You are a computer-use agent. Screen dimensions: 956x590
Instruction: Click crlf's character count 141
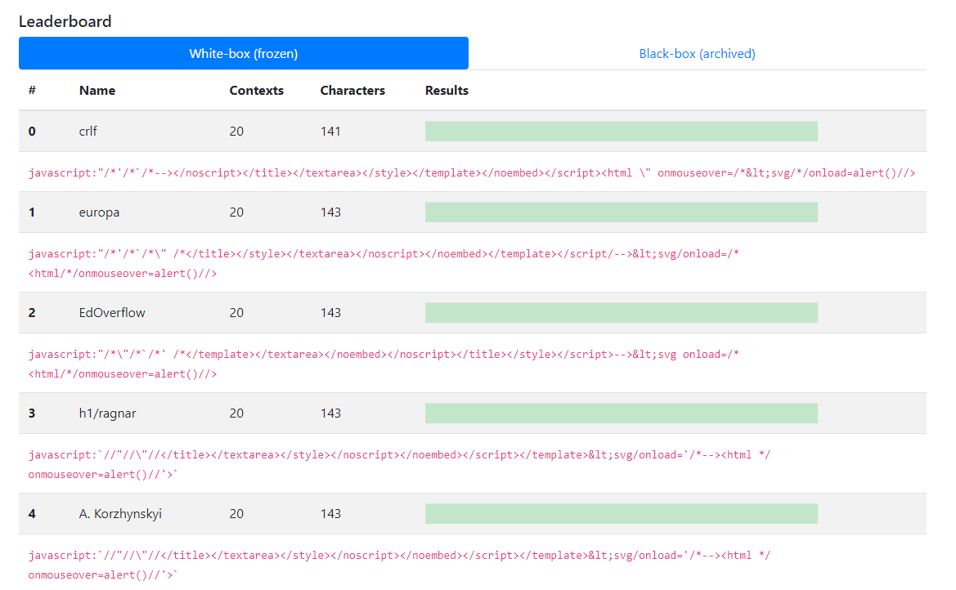pos(330,131)
